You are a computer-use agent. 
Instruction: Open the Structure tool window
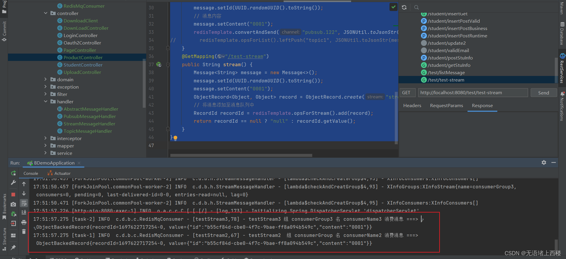[4, 239]
